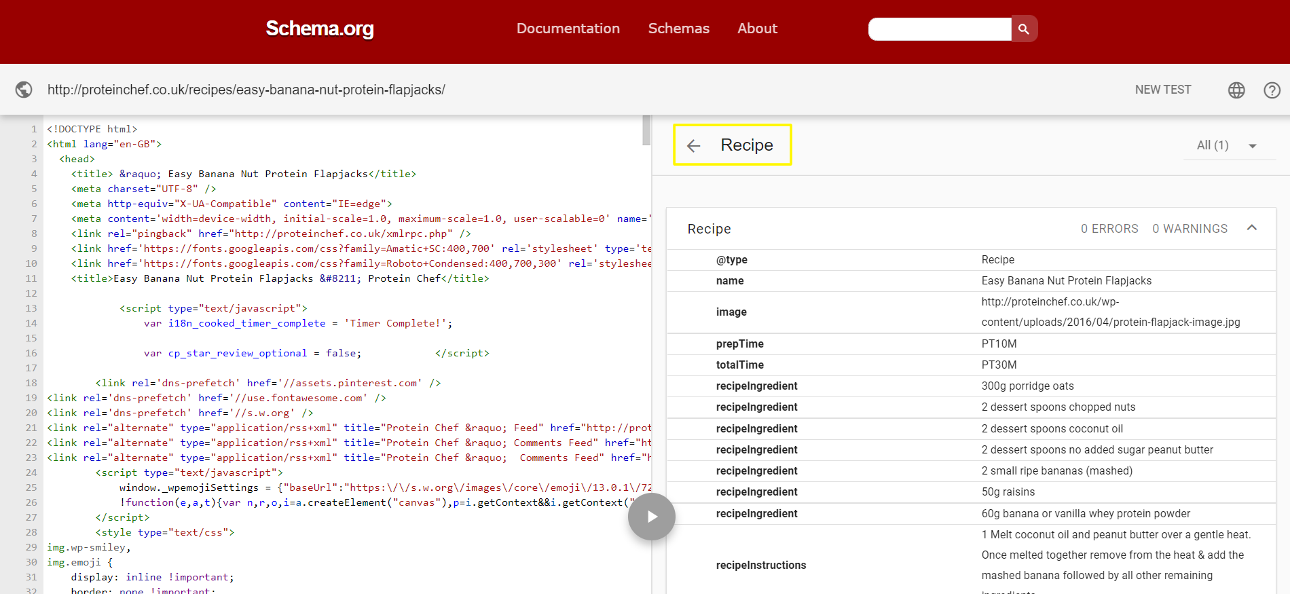Viewport: 1290px width, 594px height.
Task: Click the globe icon beside the URL
Action: pos(24,90)
